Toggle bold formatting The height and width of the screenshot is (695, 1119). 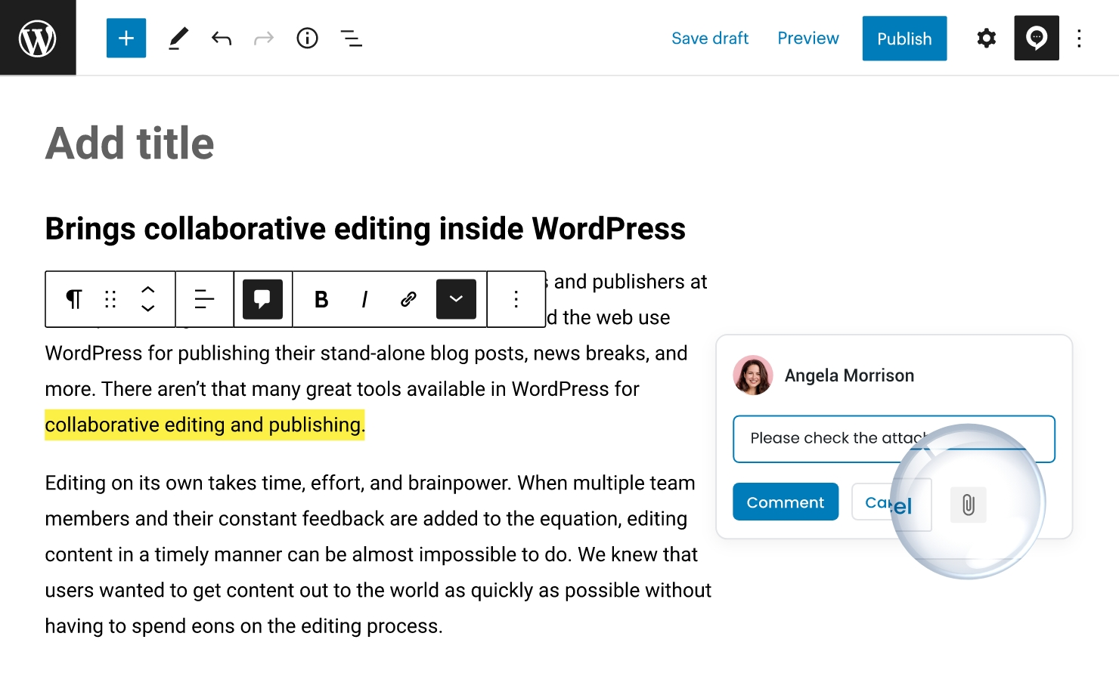[321, 299]
